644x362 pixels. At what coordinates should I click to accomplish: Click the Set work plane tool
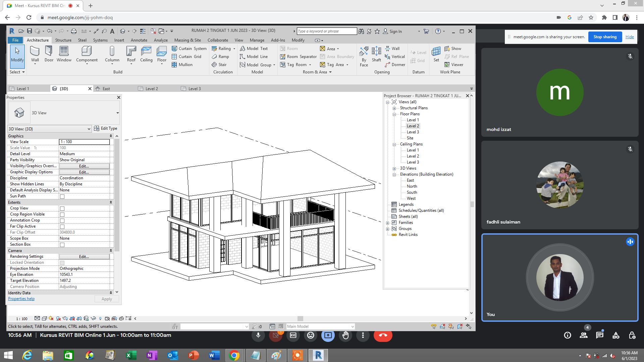(436, 54)
